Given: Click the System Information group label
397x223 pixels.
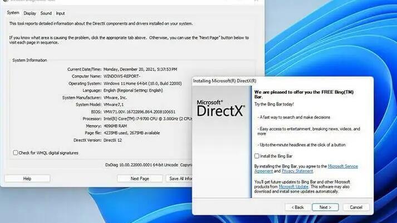Looking at the screenshot, I should (x=30, y=60).
